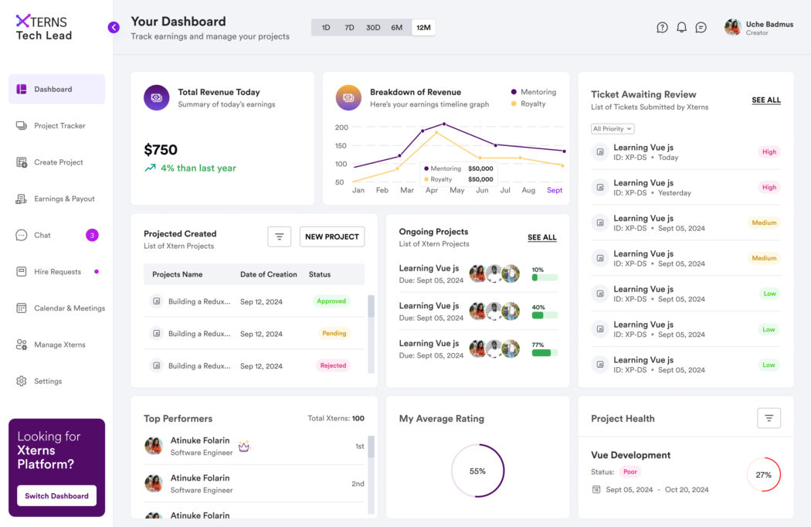Open the All Priority dropdown
The height and width of the screenshot is (527, 811).
pos(612,128)
